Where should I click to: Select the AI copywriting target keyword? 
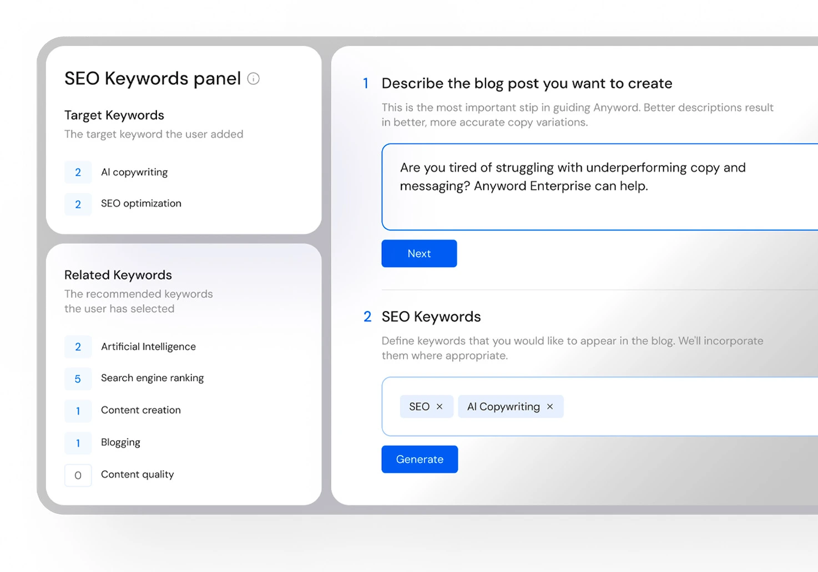(x=134, y=172)
